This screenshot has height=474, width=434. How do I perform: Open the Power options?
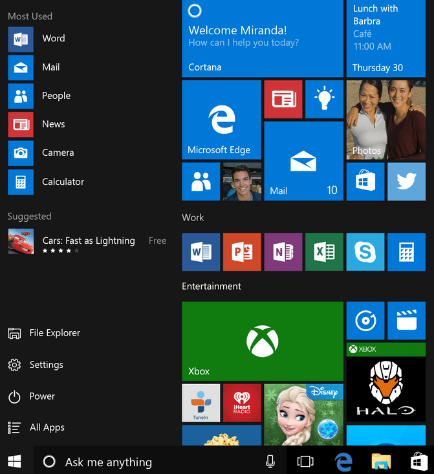32,396
